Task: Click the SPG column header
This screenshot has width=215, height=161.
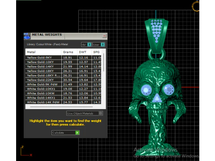Action: click(x=96, y=52)
